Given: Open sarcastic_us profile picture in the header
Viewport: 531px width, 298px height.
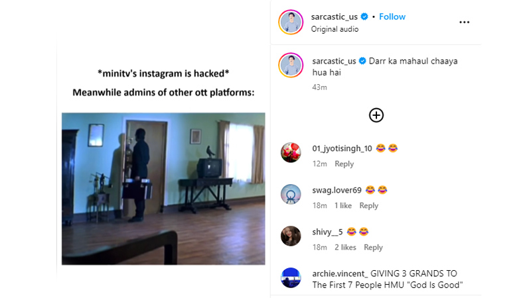Looking at the screenshot, I should 291,22.
